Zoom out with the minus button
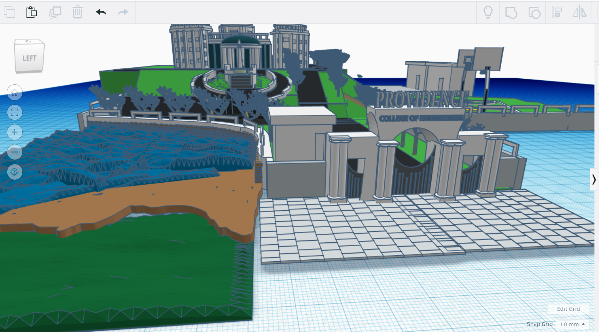The image size is (599, 332). 15,152
